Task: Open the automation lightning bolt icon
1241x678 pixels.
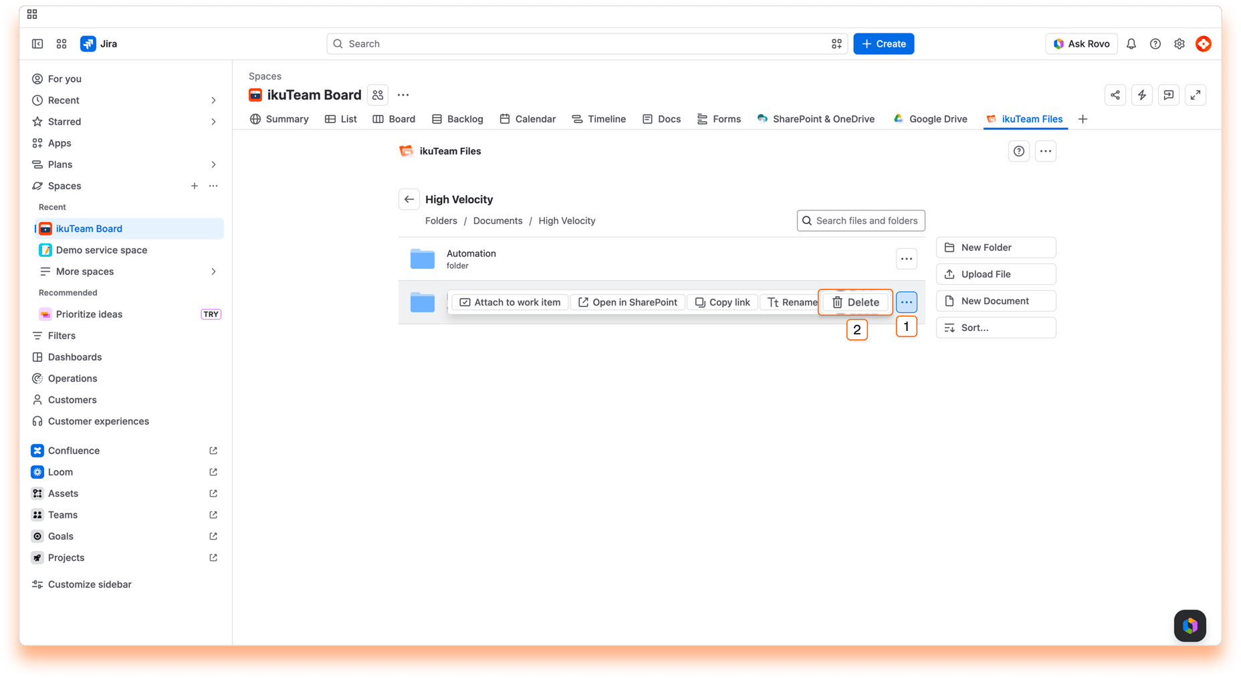Action: (x=1142, y=95)
